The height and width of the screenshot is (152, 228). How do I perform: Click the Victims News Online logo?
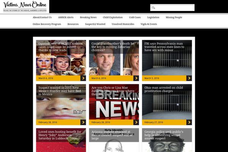(x=25, y=6)
